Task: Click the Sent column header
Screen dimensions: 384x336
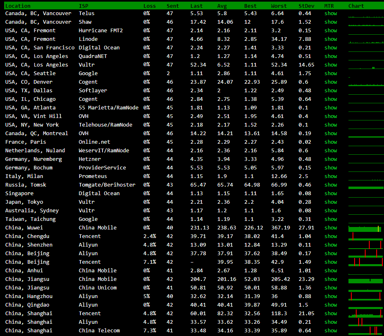Action: point(173,6)
